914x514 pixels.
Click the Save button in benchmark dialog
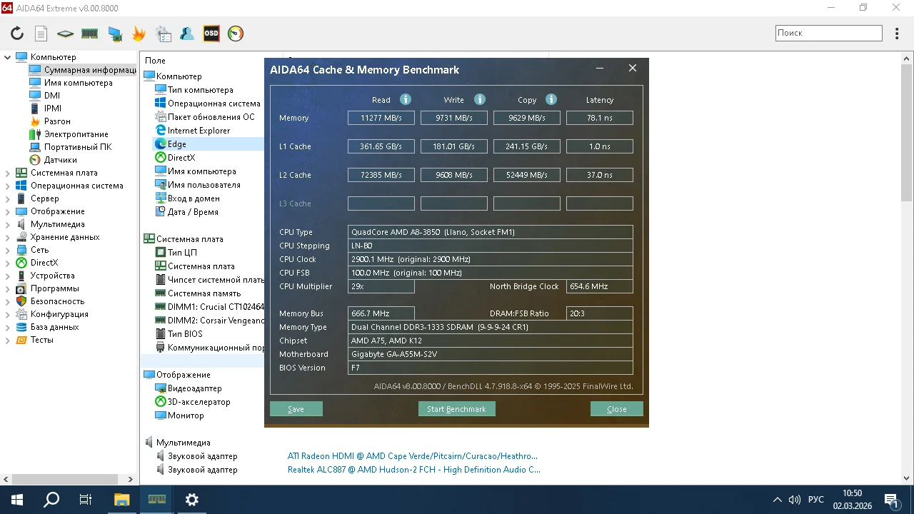[x=296, y=409]
